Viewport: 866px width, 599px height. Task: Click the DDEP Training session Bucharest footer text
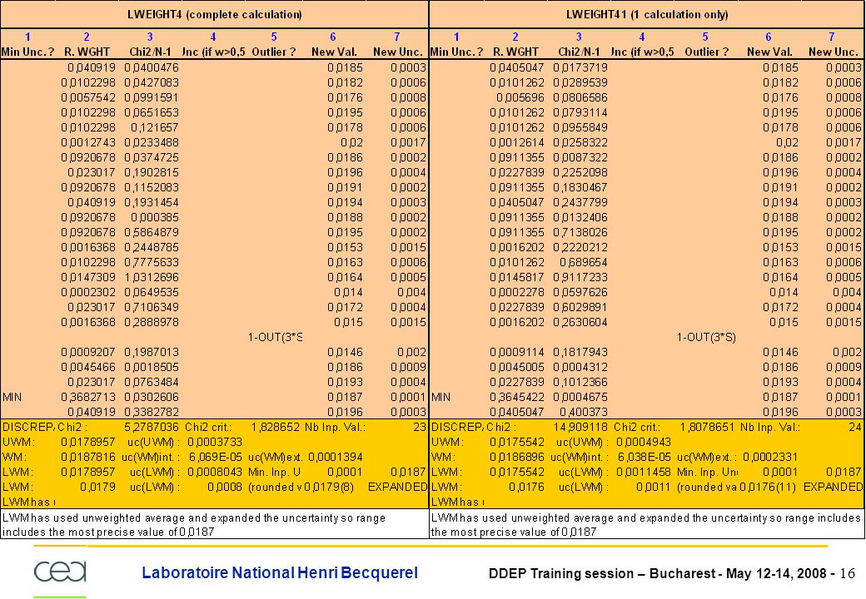[662, 574]
